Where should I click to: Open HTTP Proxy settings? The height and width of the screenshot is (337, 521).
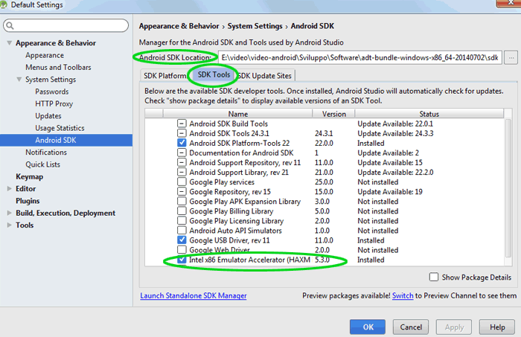(54, 103)
